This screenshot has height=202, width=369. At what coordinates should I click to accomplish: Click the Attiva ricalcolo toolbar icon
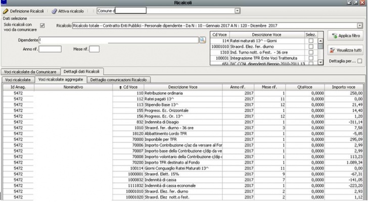tap(54, 11)
